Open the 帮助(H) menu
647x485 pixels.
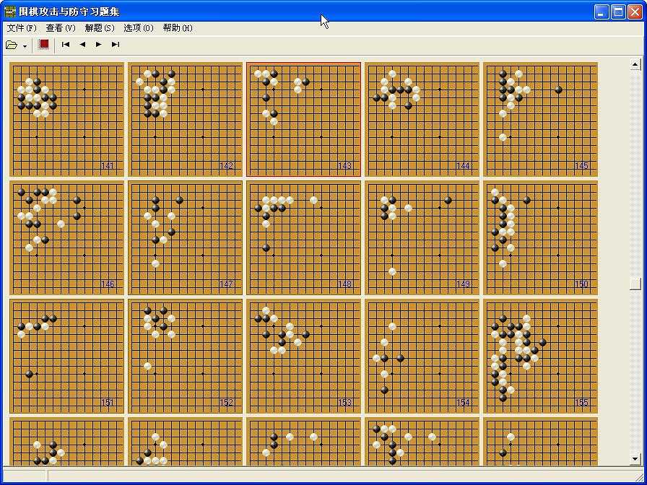pos(178,28)
